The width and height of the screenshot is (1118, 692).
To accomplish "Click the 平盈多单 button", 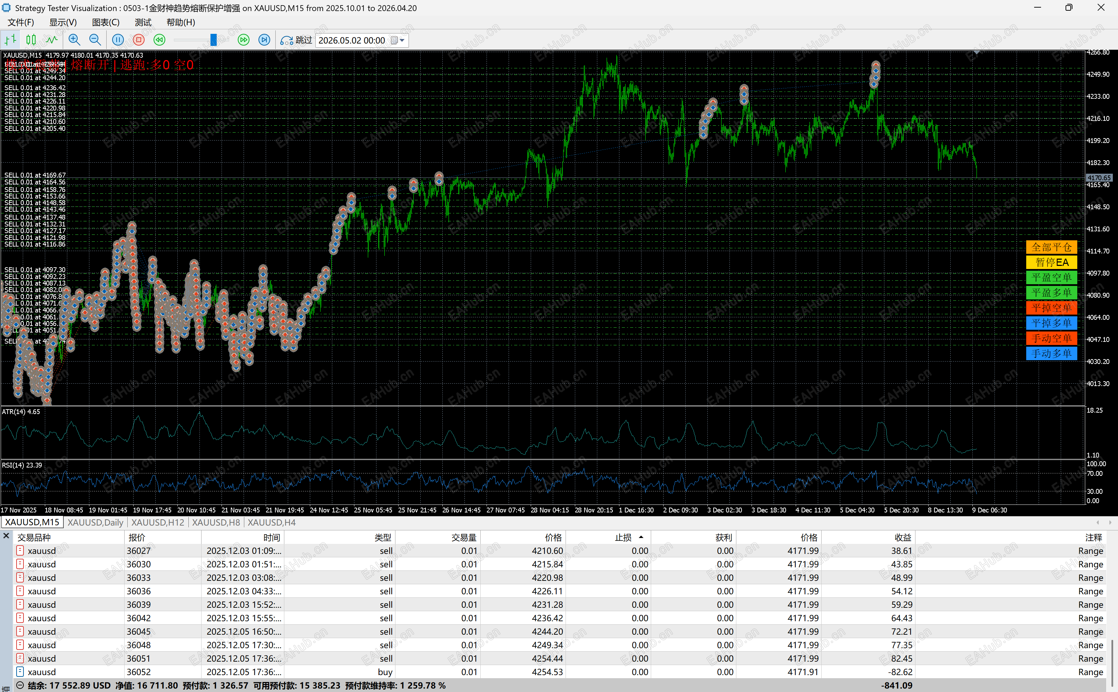I will [x=1051, y=292].
